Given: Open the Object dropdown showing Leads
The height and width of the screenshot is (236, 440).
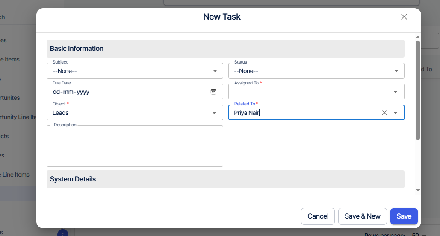Looking at the screenshot, I should click(135, 113).
